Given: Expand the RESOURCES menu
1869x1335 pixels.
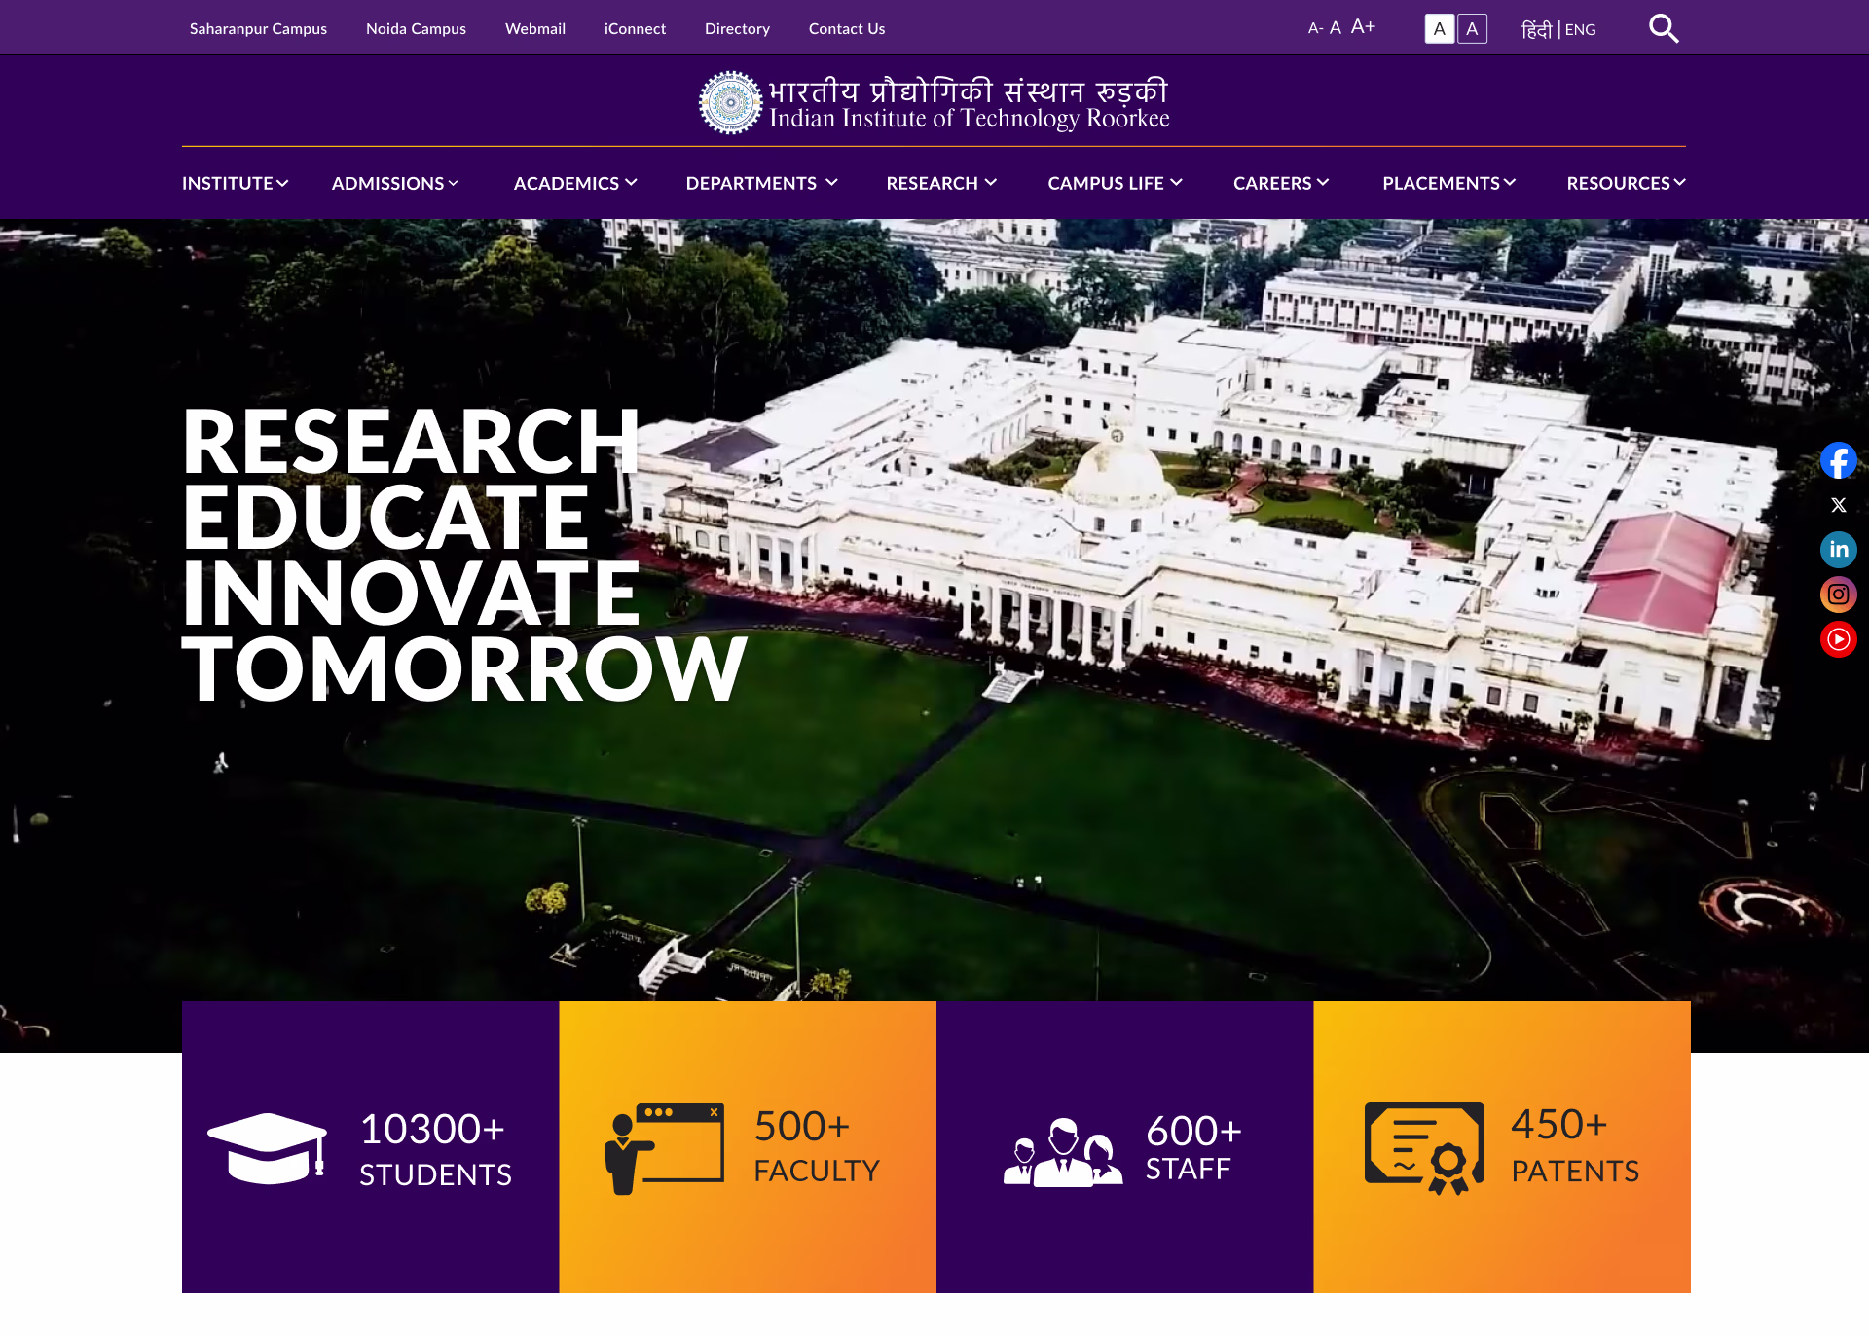Looking at the screenshot, I should pyautogui.click(x=1626, y=183).
